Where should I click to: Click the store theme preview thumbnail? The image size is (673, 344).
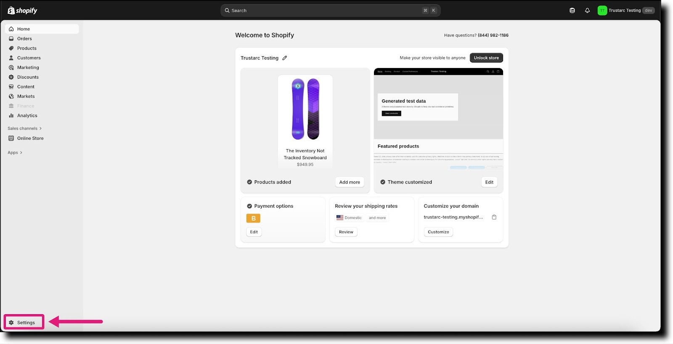[438, 118]
